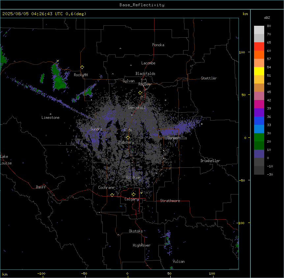284x278 pixels.
Task: Click the yellow diamond marker beside RockyMH
Action: tap(82, 67)
